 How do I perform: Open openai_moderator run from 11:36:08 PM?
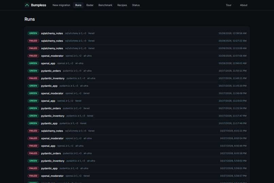pyautogui.click(x=137, y=93)
